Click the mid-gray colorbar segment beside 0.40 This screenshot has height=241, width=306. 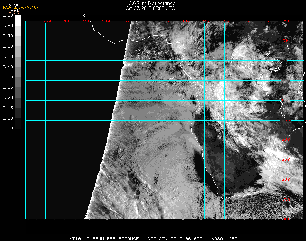click(18, 72)
